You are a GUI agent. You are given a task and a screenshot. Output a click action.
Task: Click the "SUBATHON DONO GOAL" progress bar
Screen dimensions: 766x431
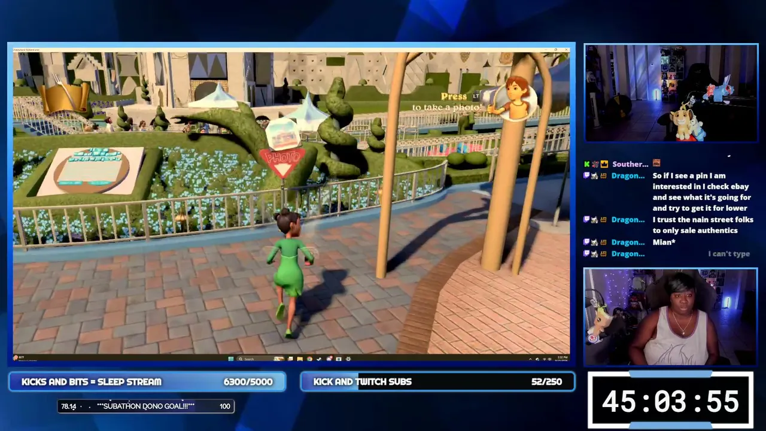pos(145,406)
